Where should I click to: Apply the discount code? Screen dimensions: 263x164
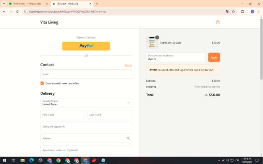click(x=214, y=57)
